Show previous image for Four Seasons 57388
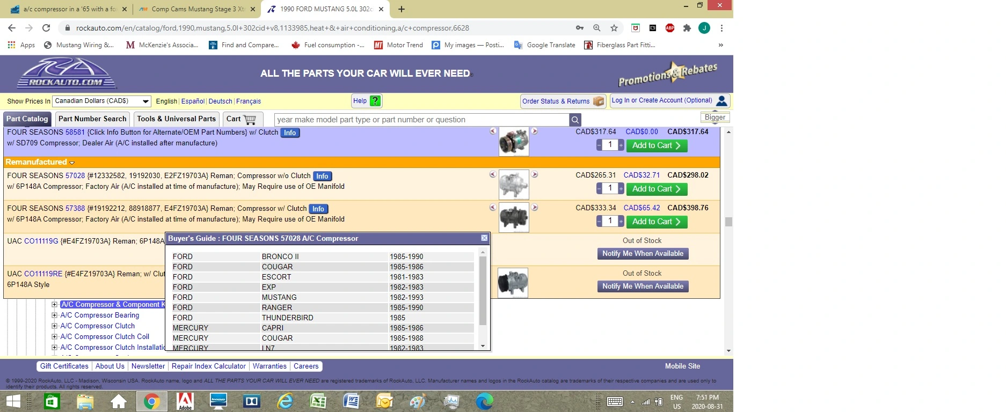1006x412 pixels. (492, 207)
